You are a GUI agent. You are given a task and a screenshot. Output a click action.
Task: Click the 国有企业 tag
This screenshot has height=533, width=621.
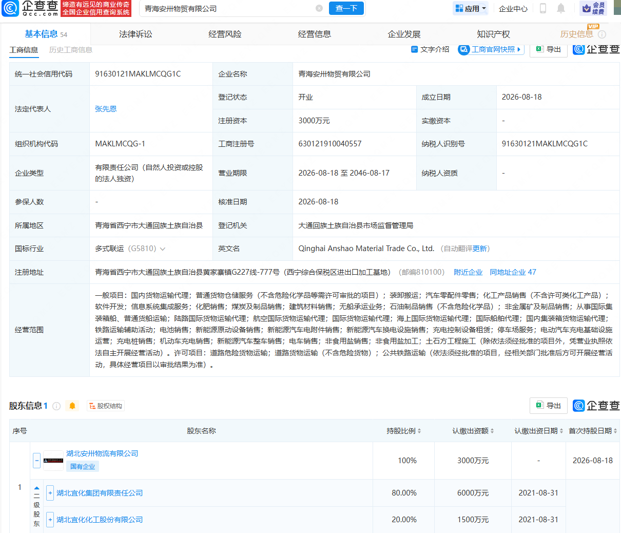click(83, 467)
